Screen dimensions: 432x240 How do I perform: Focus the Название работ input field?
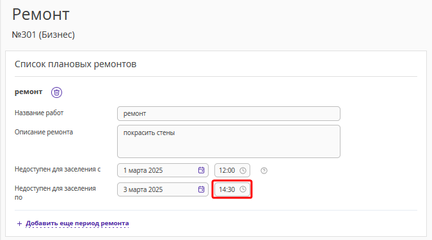(228, 113)
